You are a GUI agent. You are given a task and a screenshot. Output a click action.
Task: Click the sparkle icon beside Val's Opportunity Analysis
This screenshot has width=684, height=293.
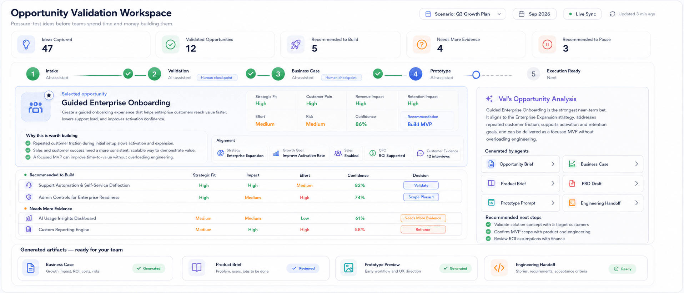click(x=489, y=99)
